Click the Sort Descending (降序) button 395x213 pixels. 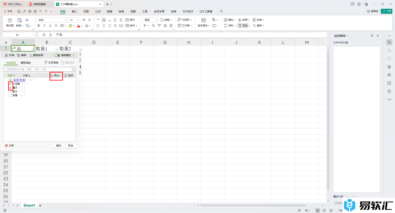[22, 55]
